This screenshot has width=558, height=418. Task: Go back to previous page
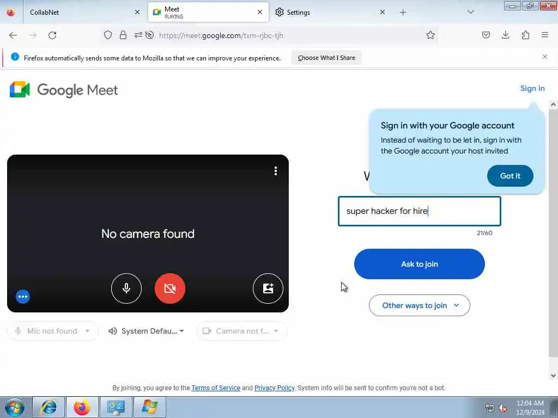tap(13, 35)
